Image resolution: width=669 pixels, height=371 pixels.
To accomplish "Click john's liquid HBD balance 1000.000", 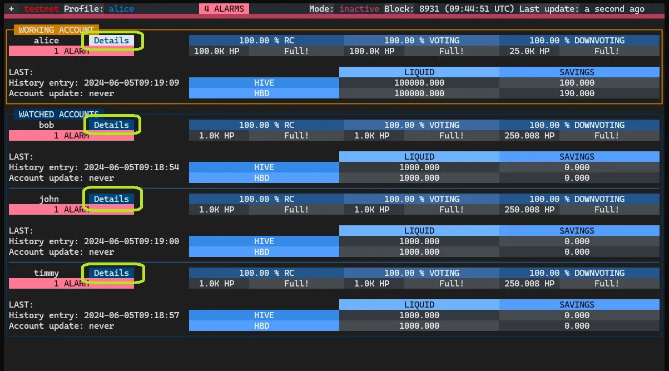I will (x=419, y=252).
